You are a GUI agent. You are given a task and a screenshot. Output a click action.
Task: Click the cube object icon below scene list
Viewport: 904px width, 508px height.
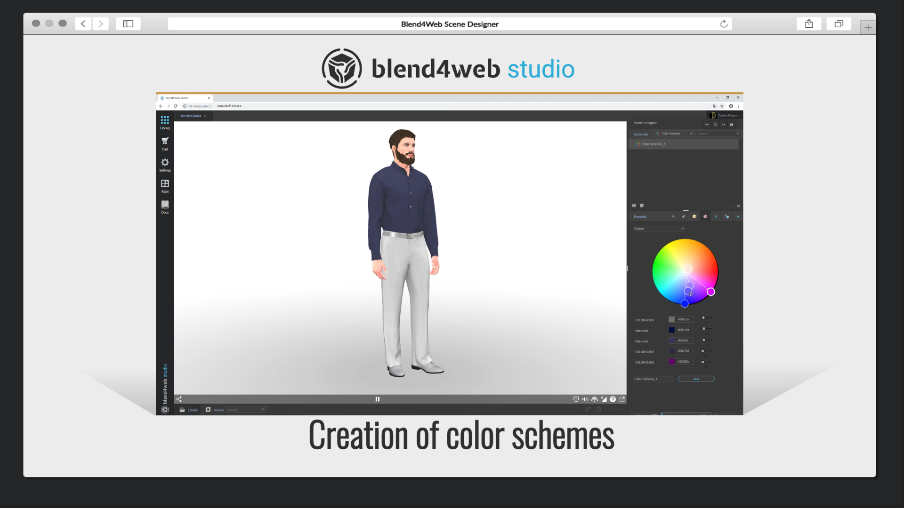coord(642,206)
